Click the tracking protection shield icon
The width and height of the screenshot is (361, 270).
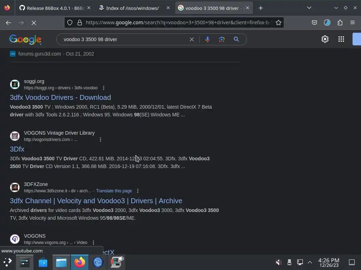pyautogui.click(x=70, y=22)
